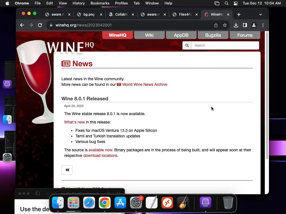Open the Edit menu

pyautogui.click(x=50, y=3)
